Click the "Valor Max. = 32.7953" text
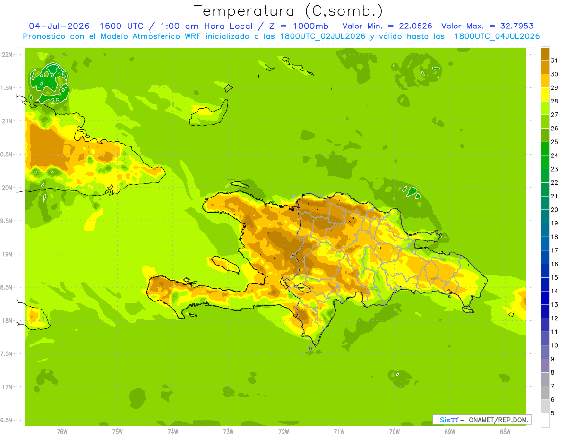 (x=487, y=26)
